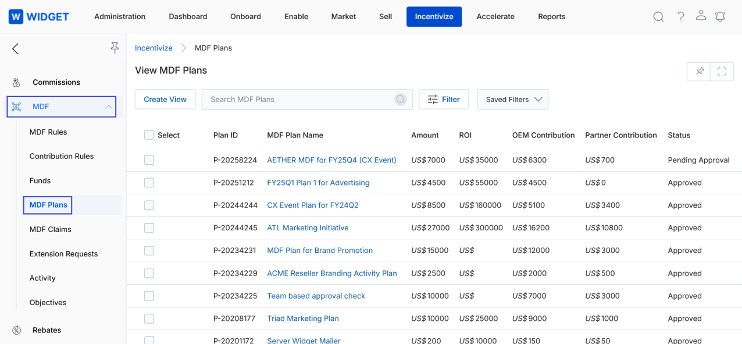Select the Incentivize tab
The image size is (742, 344).
click(x=434, y=17)
